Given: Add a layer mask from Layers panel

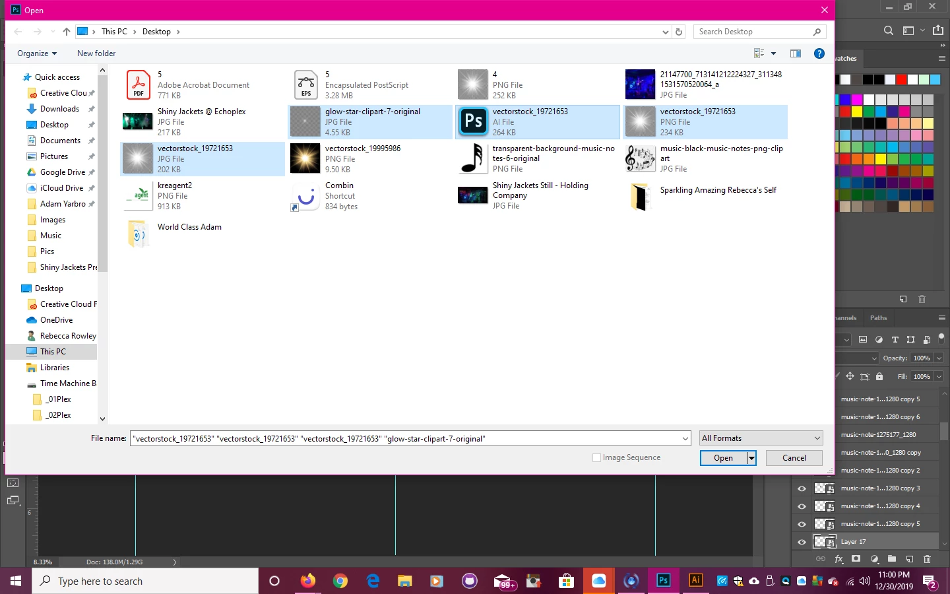Looking at the screenshot, I should (856, 559).
